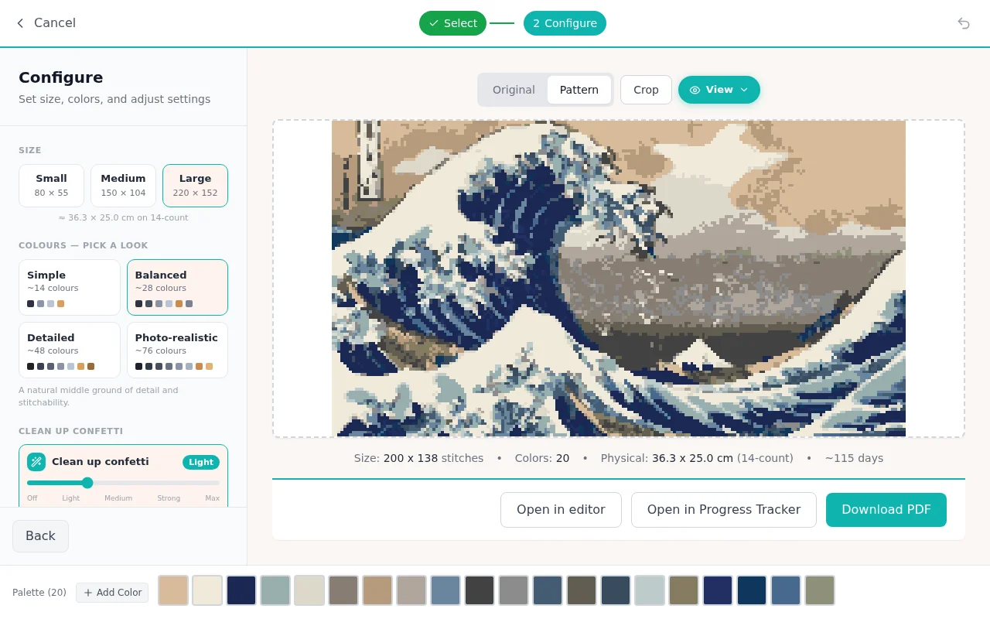Click the Great Wave pattern preview

coord(619,279)
